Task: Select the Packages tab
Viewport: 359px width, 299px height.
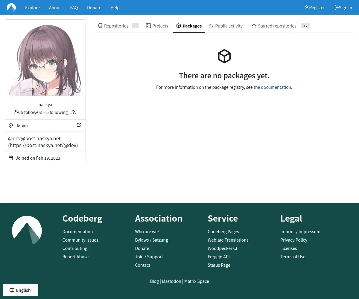Action: tap(189, 26)
